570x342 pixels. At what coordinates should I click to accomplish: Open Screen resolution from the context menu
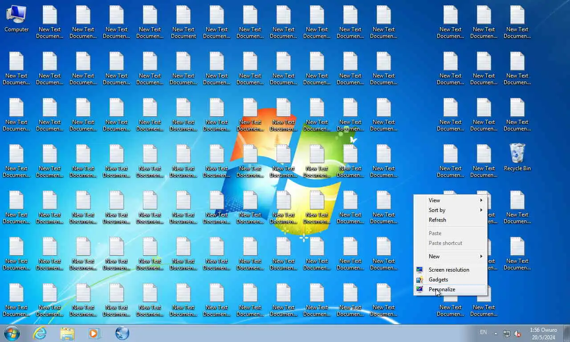click(x=450, y=270)
